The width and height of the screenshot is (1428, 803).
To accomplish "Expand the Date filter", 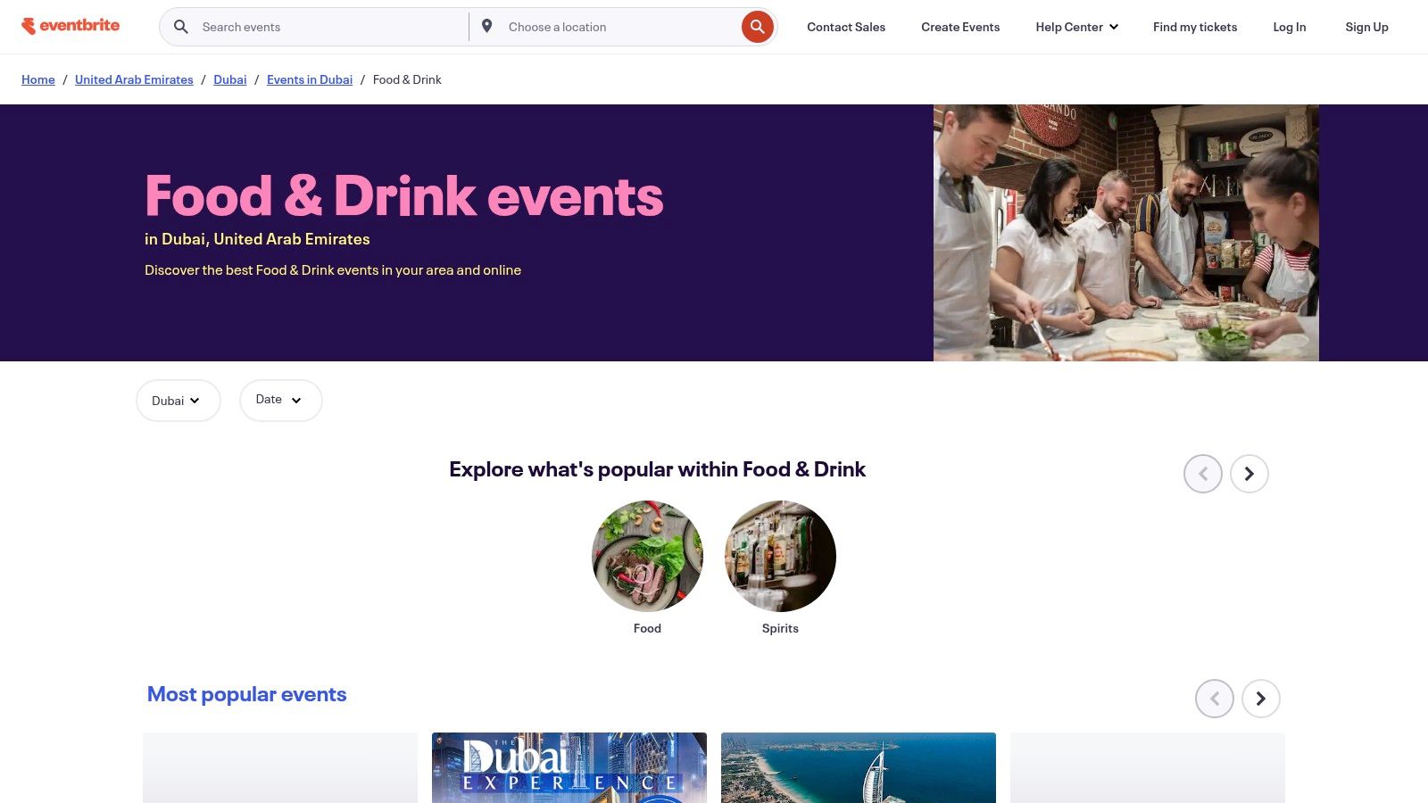I will tap(280, 400).
